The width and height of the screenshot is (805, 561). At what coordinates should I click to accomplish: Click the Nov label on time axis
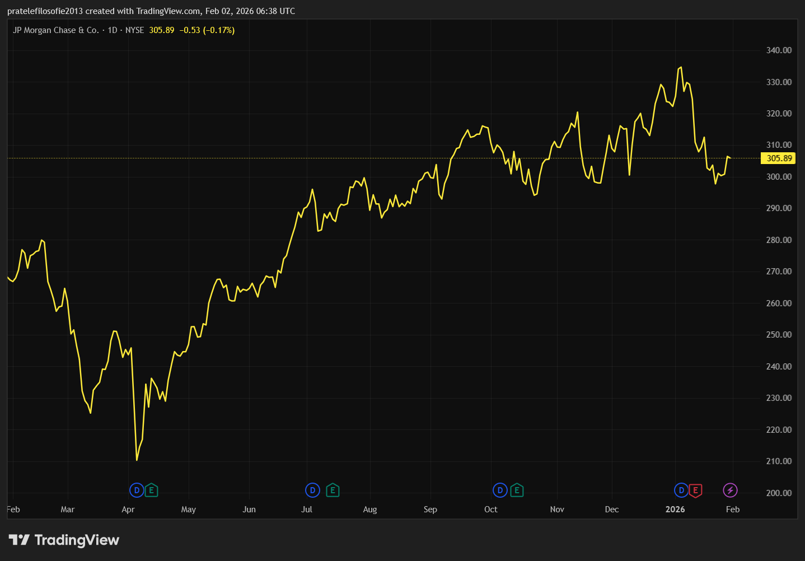pyautogui.click(x=557, y=509)
